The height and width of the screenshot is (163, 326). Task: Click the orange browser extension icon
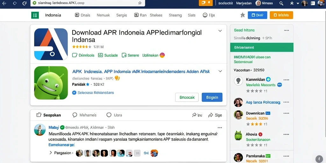pyautogui.click(x=206, y=3)
